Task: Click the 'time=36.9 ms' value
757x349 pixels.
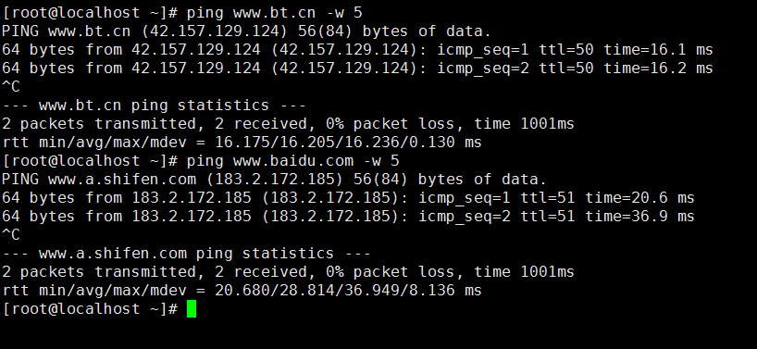Action: pos(639,217)
